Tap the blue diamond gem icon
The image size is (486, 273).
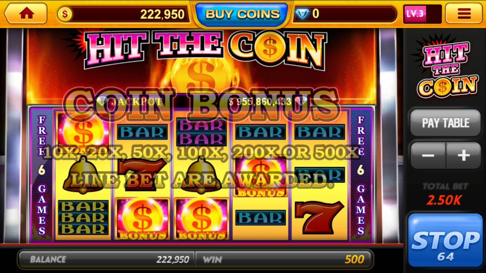point(302,14)
